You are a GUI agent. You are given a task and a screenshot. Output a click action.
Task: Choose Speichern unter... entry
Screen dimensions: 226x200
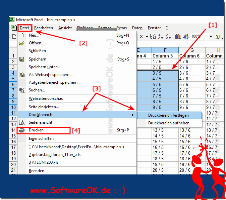tap(77, 67)
